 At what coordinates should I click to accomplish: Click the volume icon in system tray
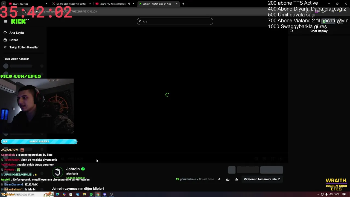point(331,194)
